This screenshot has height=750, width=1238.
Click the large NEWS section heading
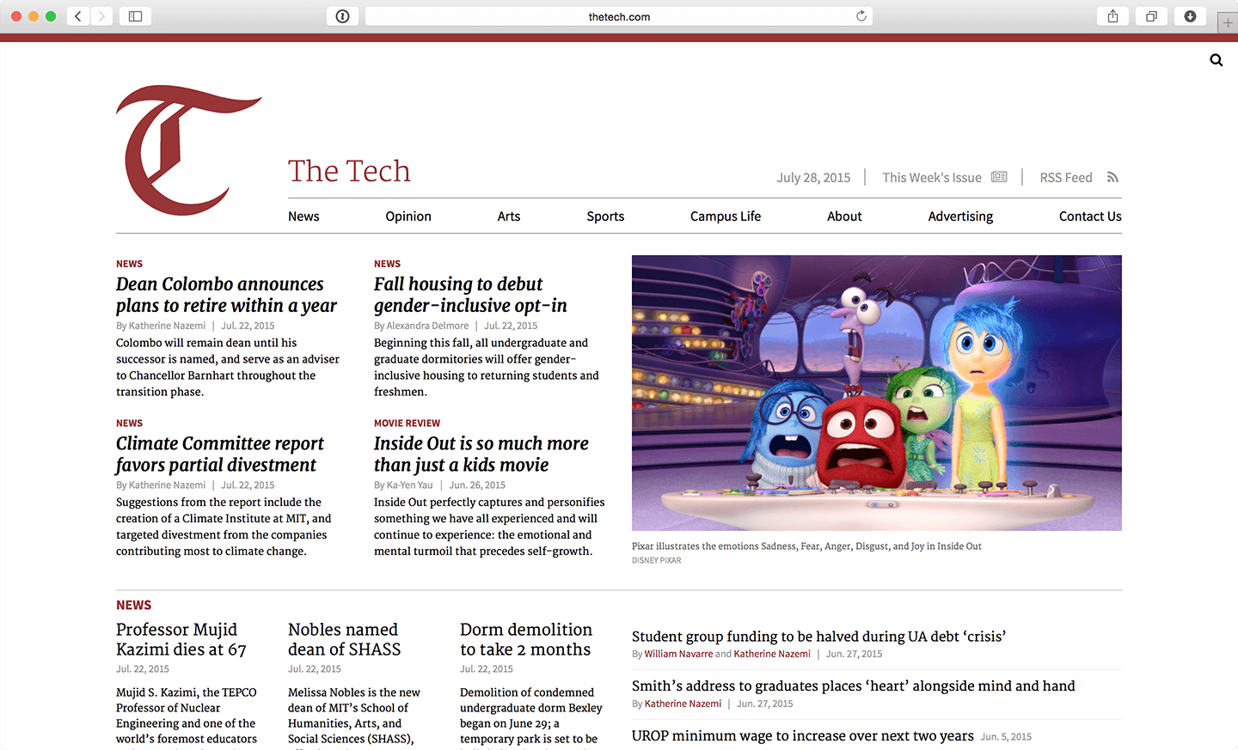(x=133, y=605)
